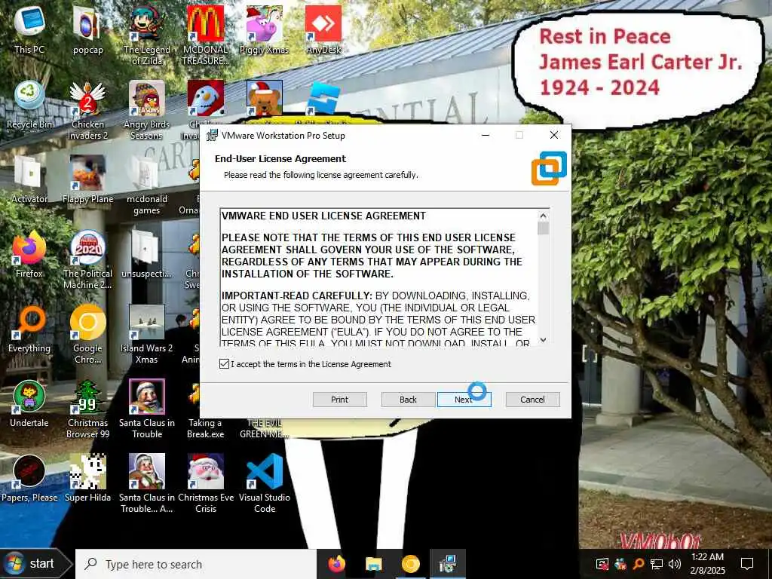This screenshot has width=772, height=579.
Task: Launch Santa Claus in Trouble... A... shortcut
Action: click(147, 485)
